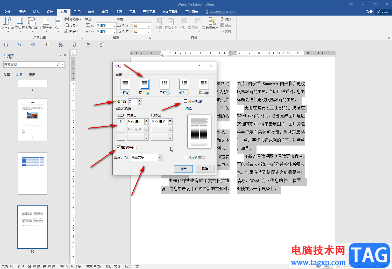This screenshot has width=392, height=269.
Task: Click the 登录 sign-in link
Action: click(369, 12)
